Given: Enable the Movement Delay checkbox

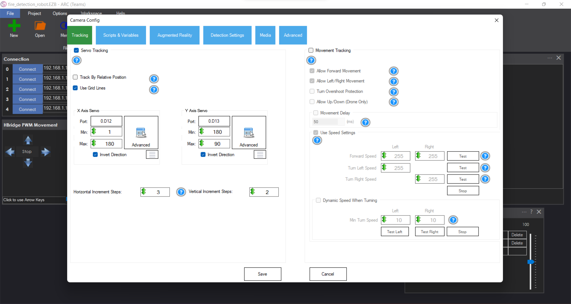Looking at the screenshot, I should point(316,113).
